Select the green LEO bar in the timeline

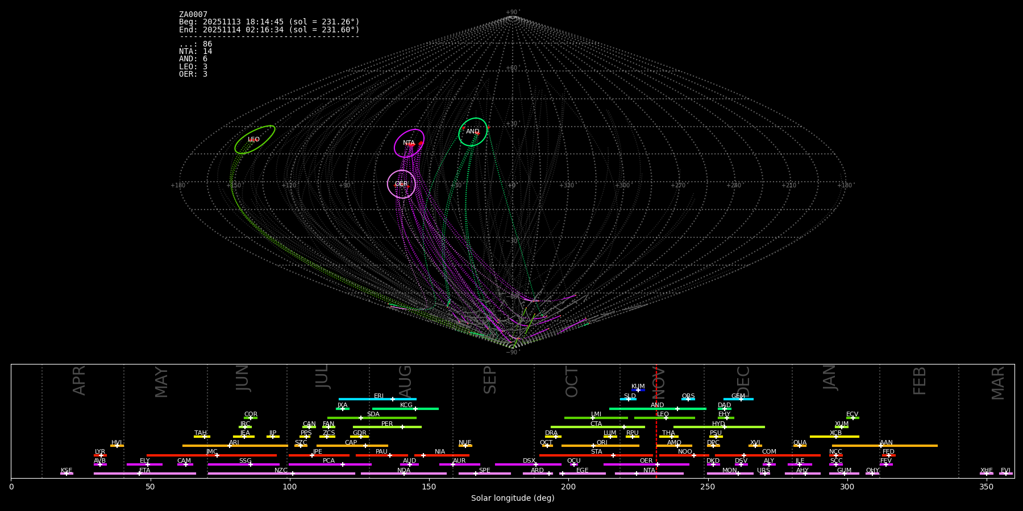(664, 418)
